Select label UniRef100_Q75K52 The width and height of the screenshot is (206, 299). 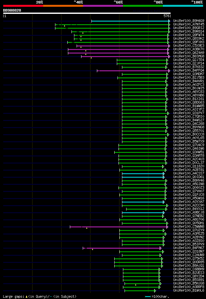coord(189,259)
